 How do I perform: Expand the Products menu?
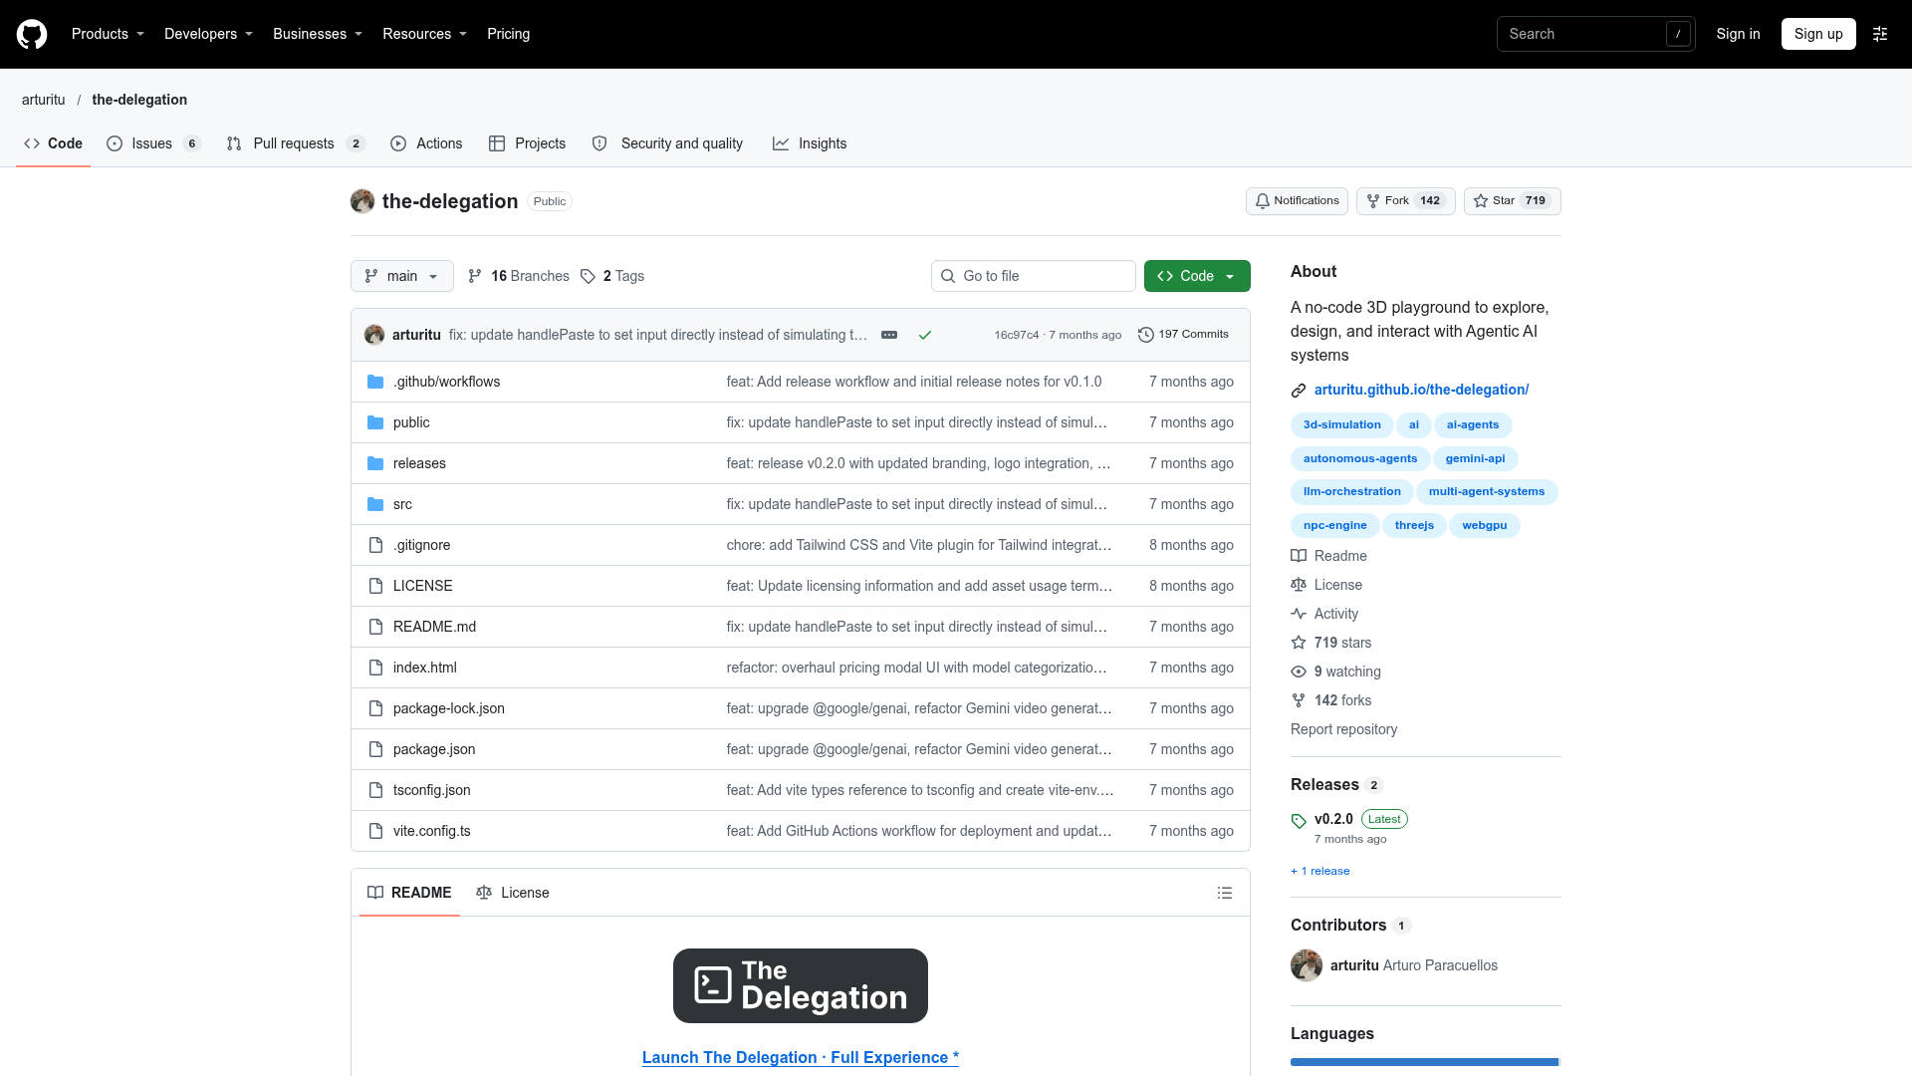click(x=108, y=34)
